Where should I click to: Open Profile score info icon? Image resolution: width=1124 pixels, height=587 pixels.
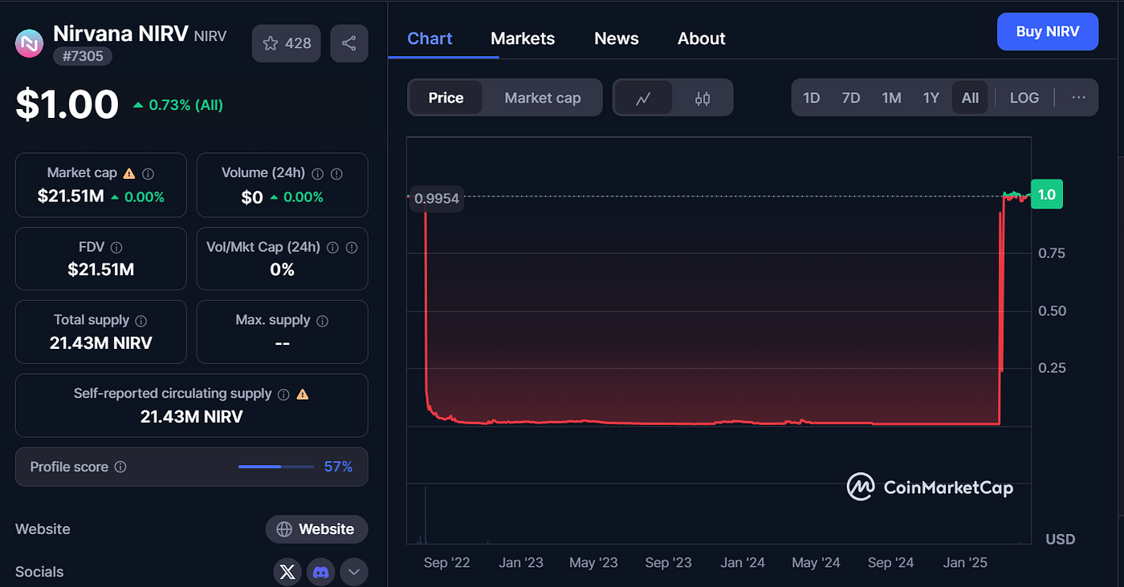click(x=120, y=467)
